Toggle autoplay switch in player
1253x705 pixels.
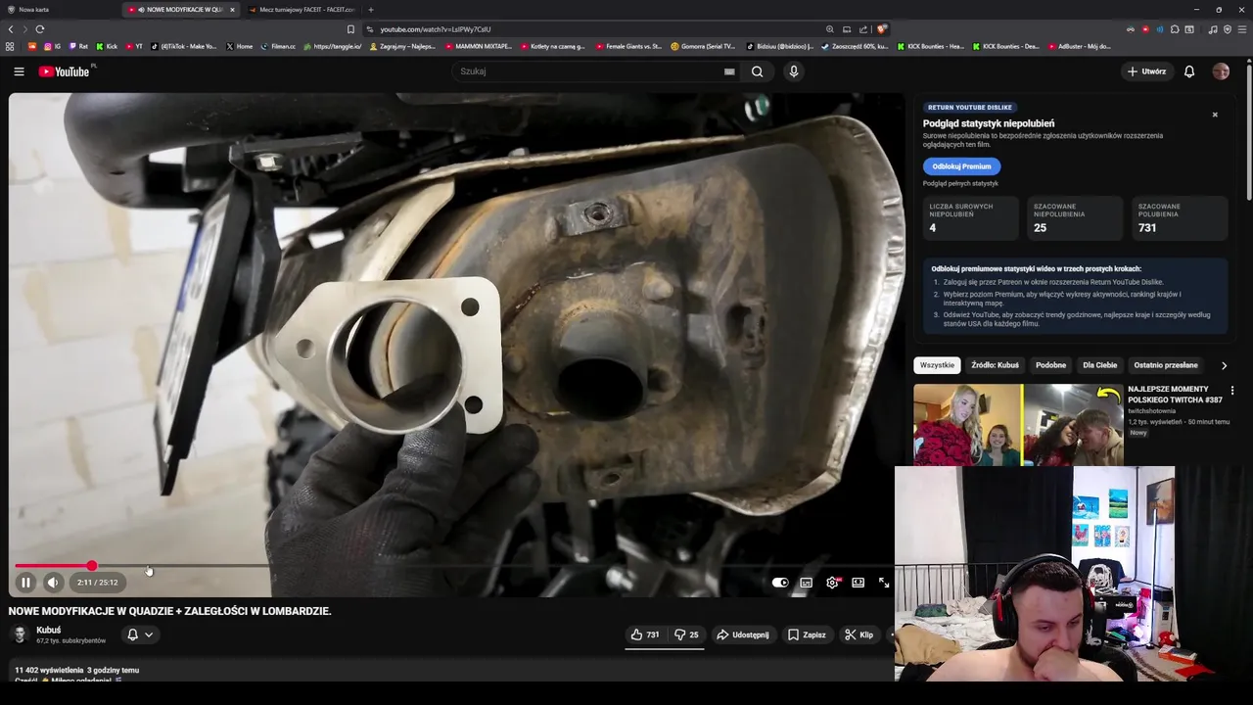[x=780, y=583]
